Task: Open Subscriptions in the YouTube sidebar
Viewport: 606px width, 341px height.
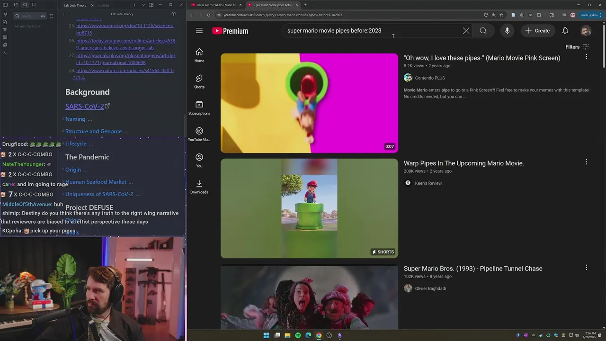Action: click(x=199, y=108)
